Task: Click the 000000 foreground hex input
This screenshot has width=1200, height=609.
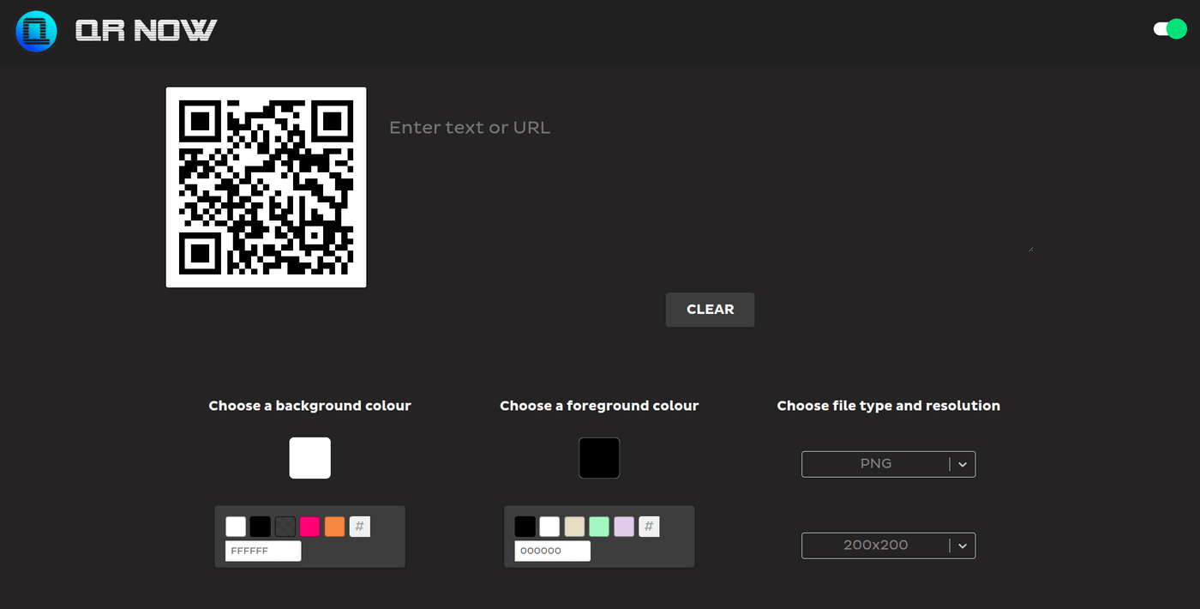Action: click(553, 551)
